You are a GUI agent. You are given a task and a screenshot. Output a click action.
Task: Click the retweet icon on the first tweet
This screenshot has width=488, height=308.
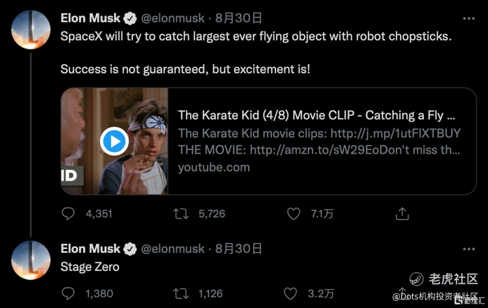pos(181,213)
